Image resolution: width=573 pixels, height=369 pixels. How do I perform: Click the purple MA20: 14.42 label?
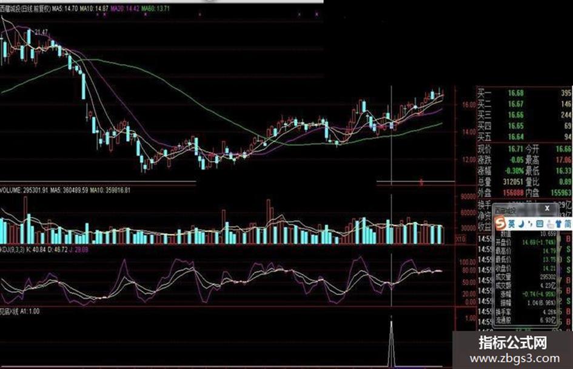tap(125, 8)
